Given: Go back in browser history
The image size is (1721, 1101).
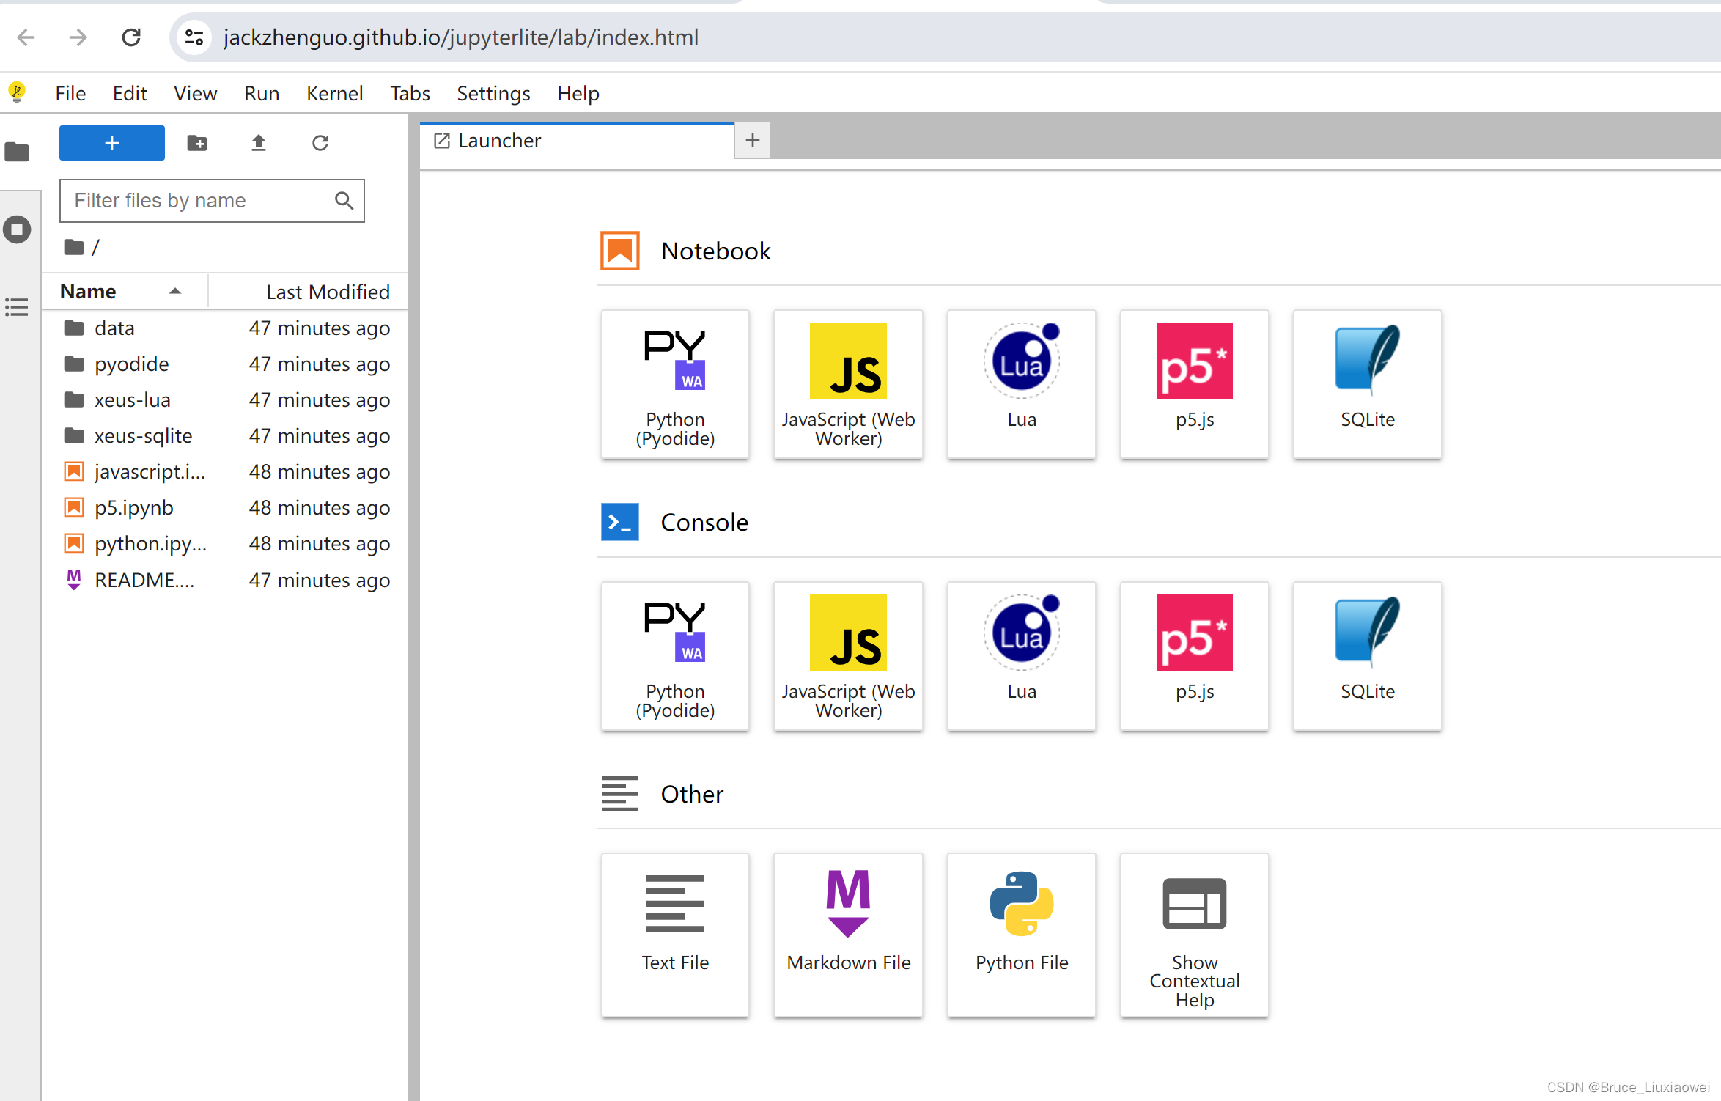Looking at the screenshot, I should coord(26,37).
